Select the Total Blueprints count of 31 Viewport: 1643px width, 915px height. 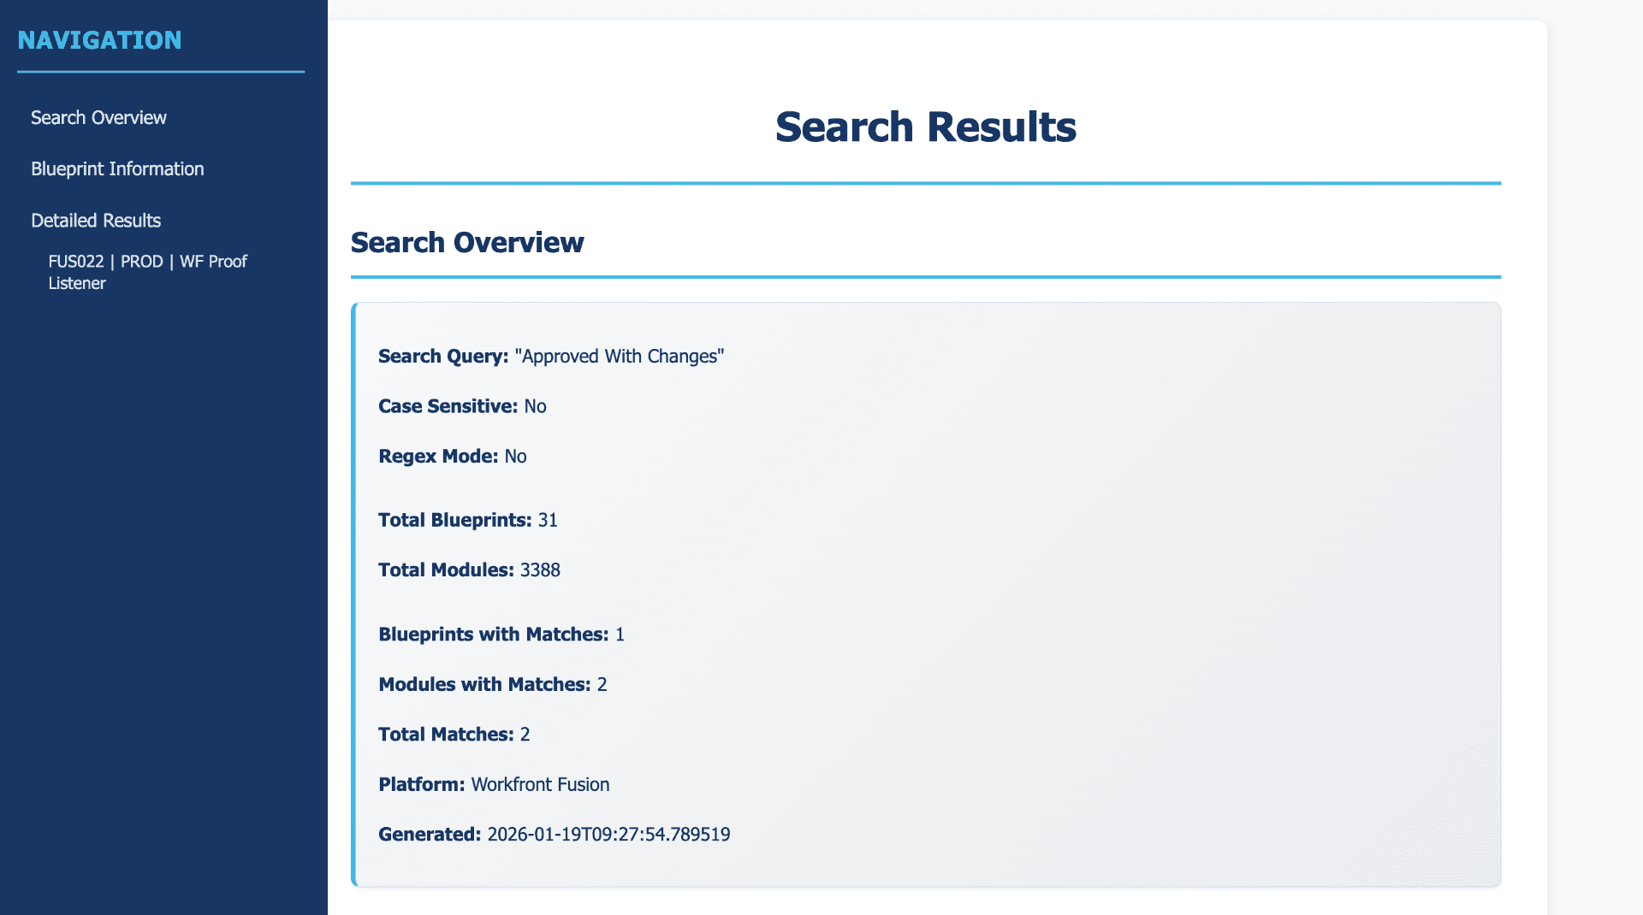pyautogui.click(x=548, y=519)
